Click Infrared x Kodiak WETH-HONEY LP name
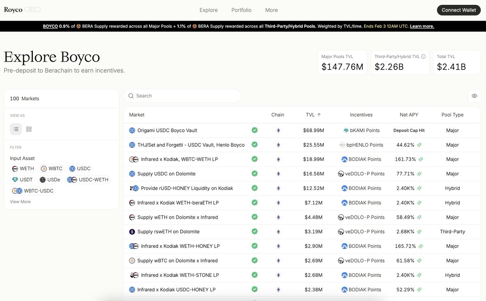Image resolution: width=486 pixels, height=301 pixels. [x=180, y=246]
